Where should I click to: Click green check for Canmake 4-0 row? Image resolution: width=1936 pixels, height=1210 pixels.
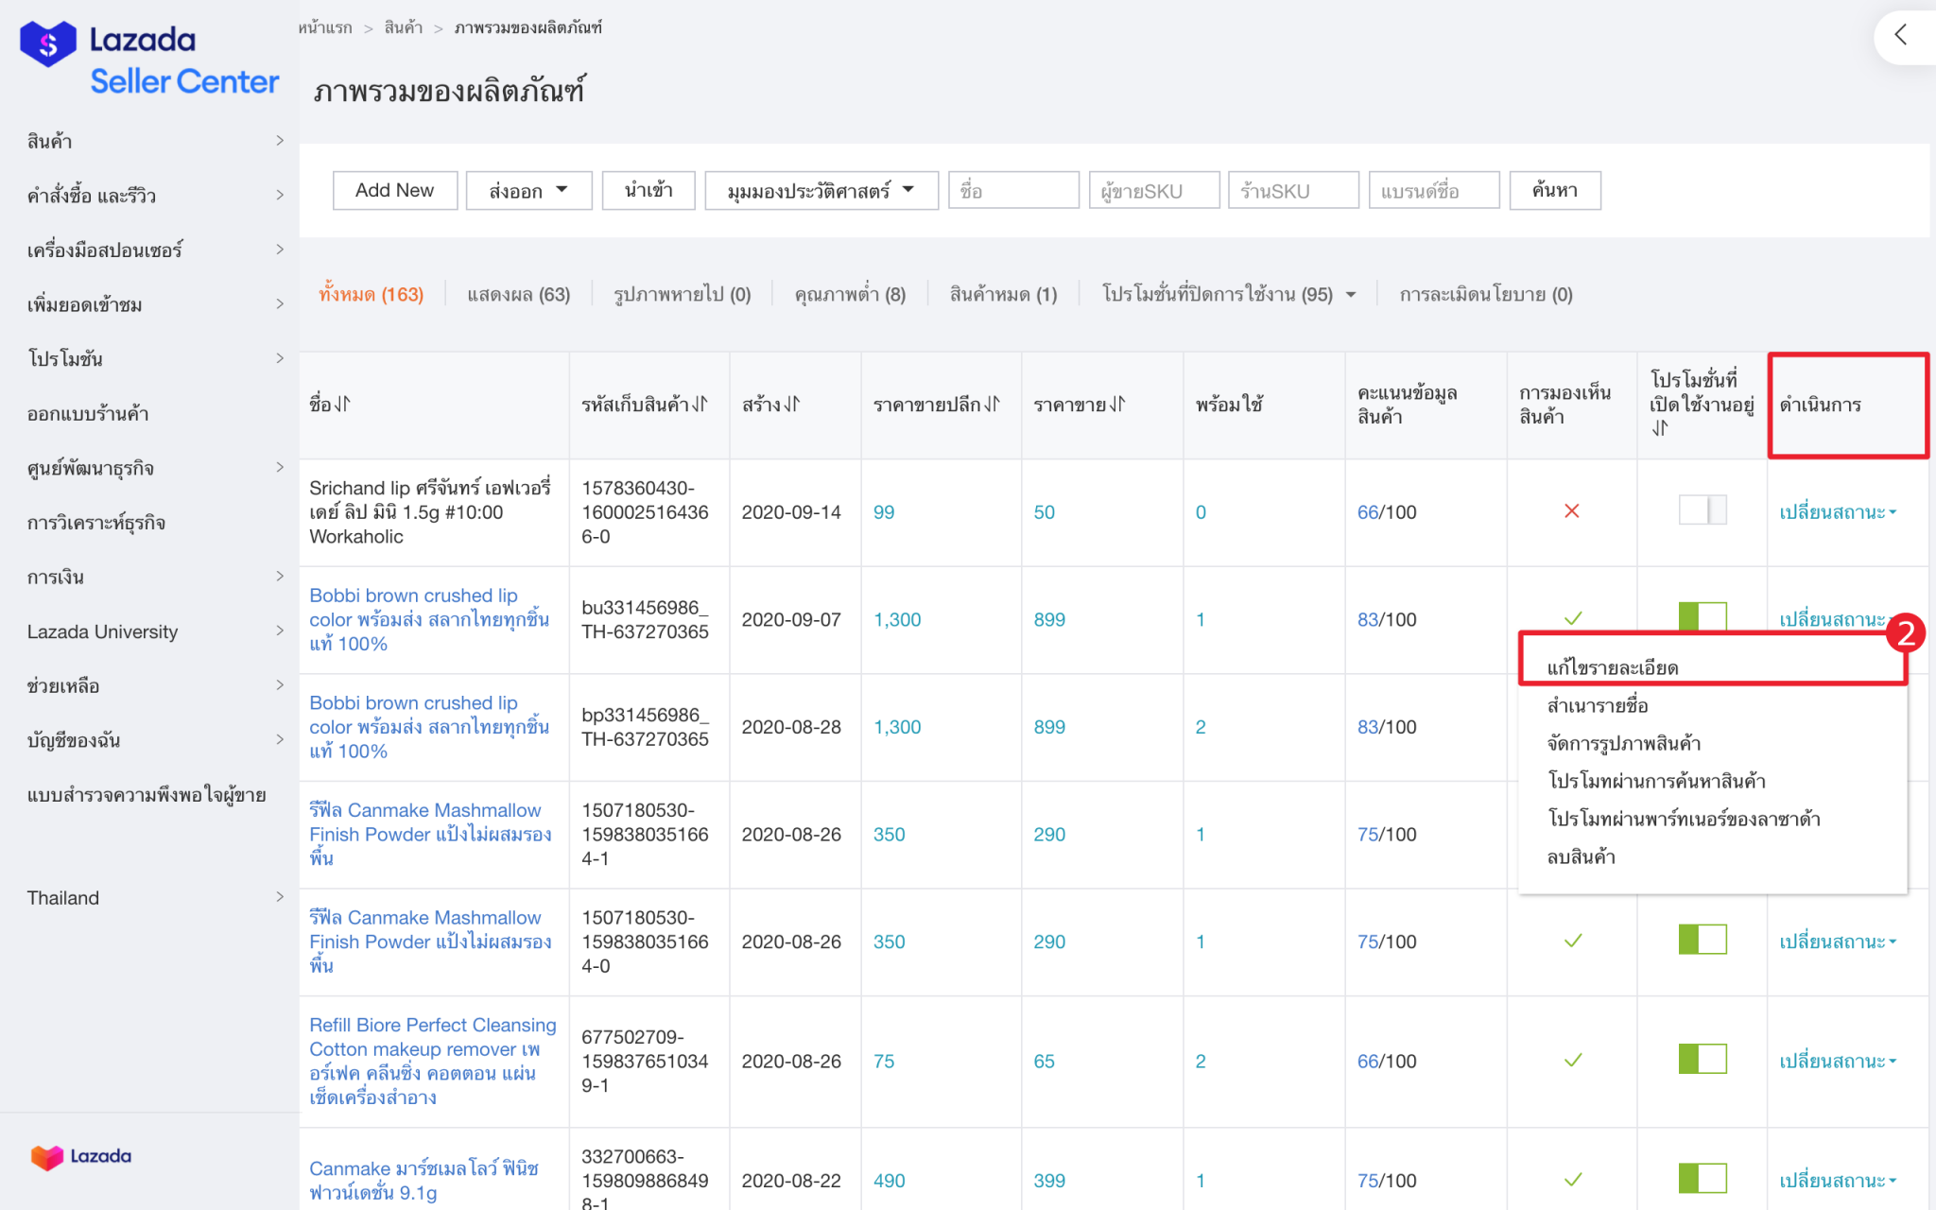tap(1573, 941)
